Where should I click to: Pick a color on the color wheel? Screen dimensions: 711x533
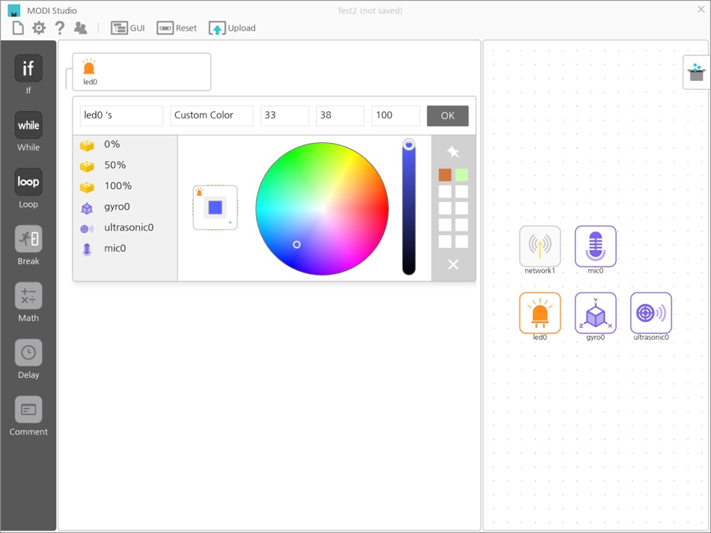(x=322, y=209)
